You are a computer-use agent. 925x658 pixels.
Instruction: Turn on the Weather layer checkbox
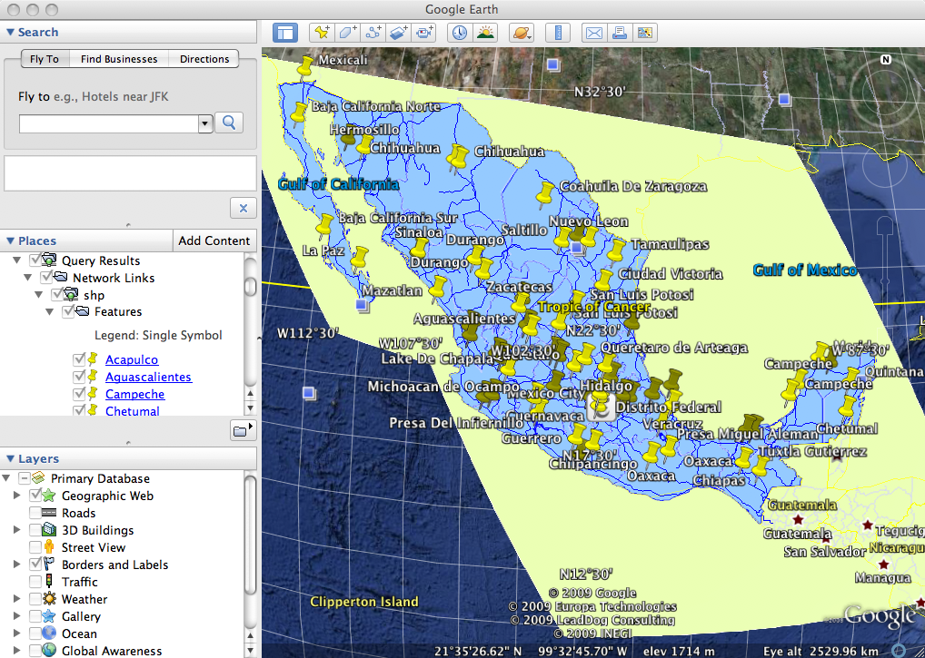point(35,599)
